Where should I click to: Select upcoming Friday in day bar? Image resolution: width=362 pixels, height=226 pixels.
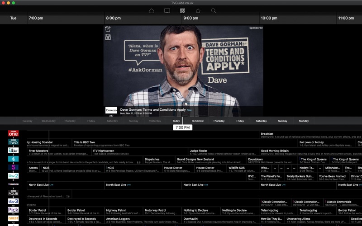pos(240,121)
